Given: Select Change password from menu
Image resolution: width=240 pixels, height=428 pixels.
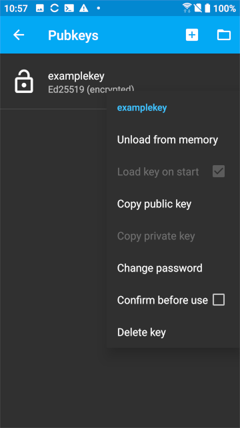Looking at the screenshot, I should 160,268.
